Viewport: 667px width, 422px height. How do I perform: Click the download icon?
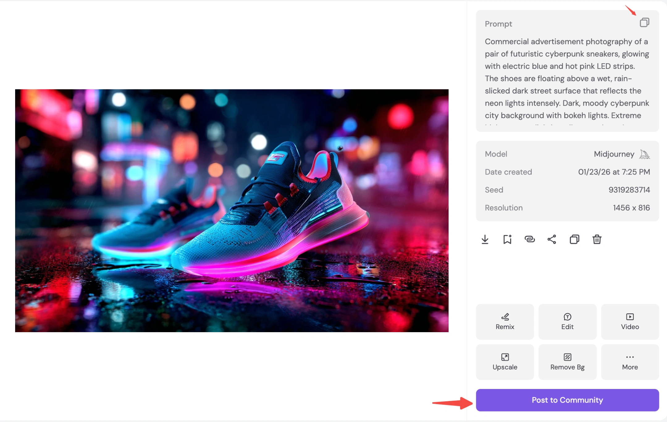[x=485, y=239]
